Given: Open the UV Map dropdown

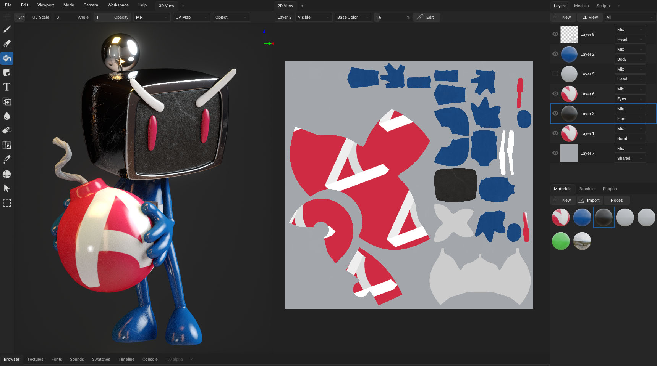Looking at the screenshot, I should tap(191, 17).
